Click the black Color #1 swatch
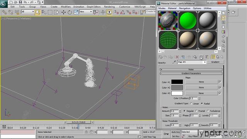This screenshot has width=247, height=139. (x=177, y=82)
